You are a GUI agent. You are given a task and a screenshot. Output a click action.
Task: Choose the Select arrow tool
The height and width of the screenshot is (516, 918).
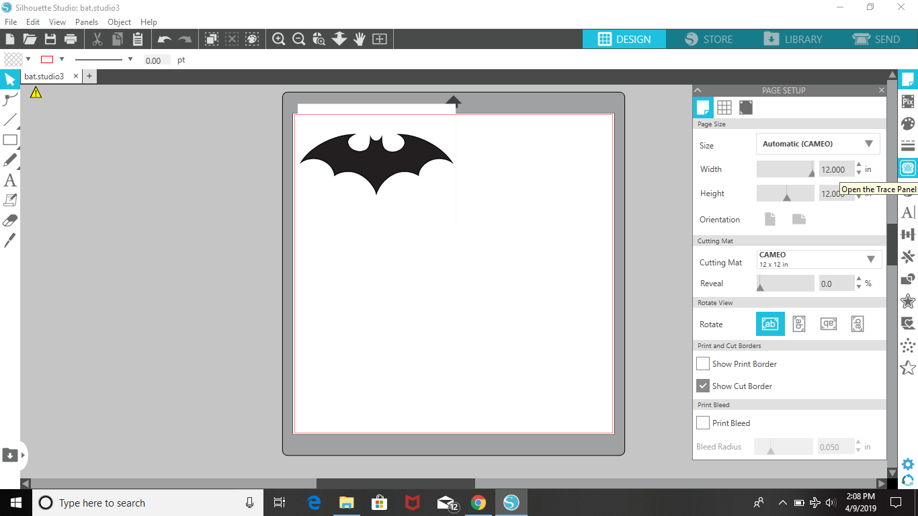tap(10, 80)
